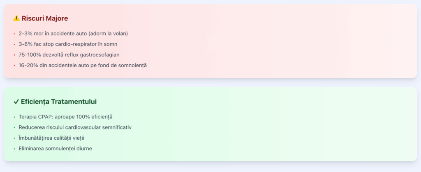Select the 'Riscuri Majore' heading
The image size is (421, 172).
pos(45,18)
